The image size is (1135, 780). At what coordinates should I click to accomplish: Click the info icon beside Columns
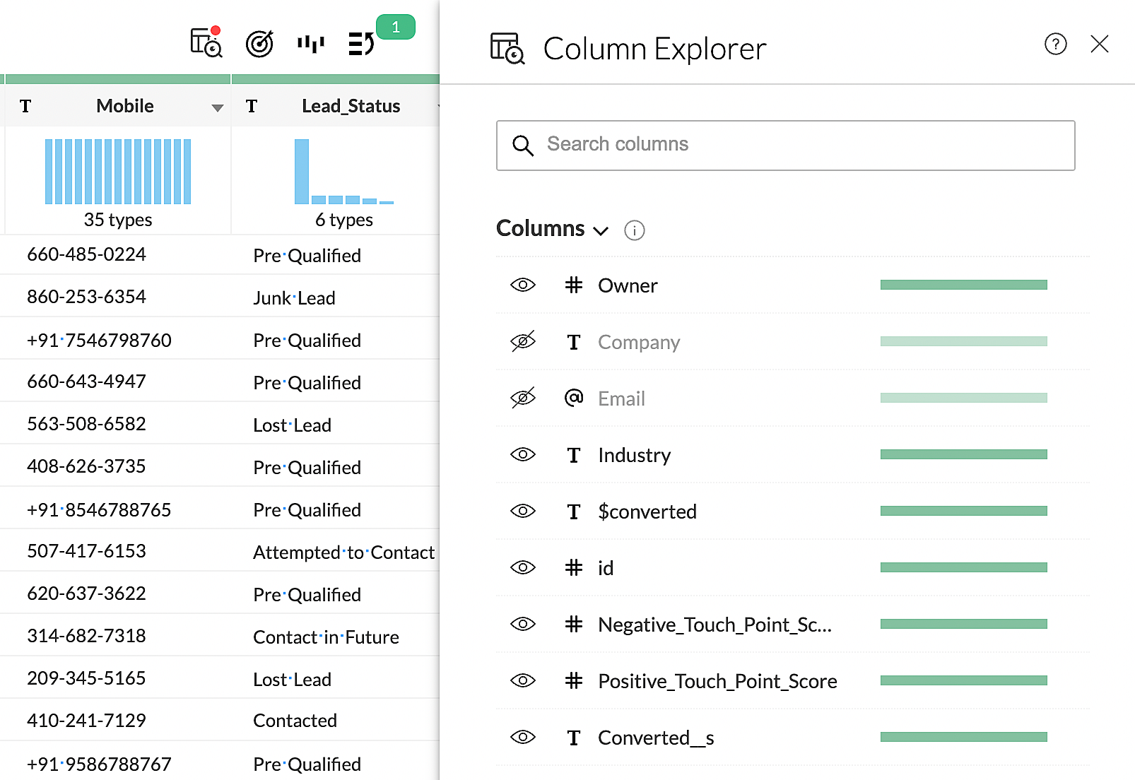(x=634, y=230)
